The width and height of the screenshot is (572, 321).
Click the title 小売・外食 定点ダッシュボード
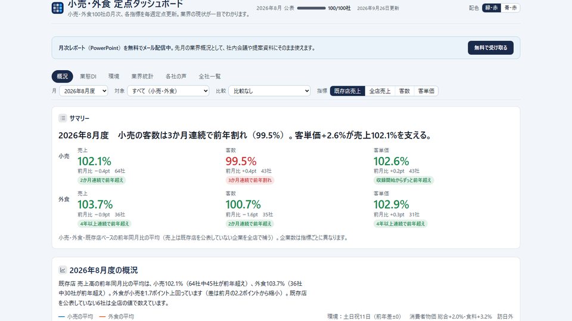pos(126,4)
